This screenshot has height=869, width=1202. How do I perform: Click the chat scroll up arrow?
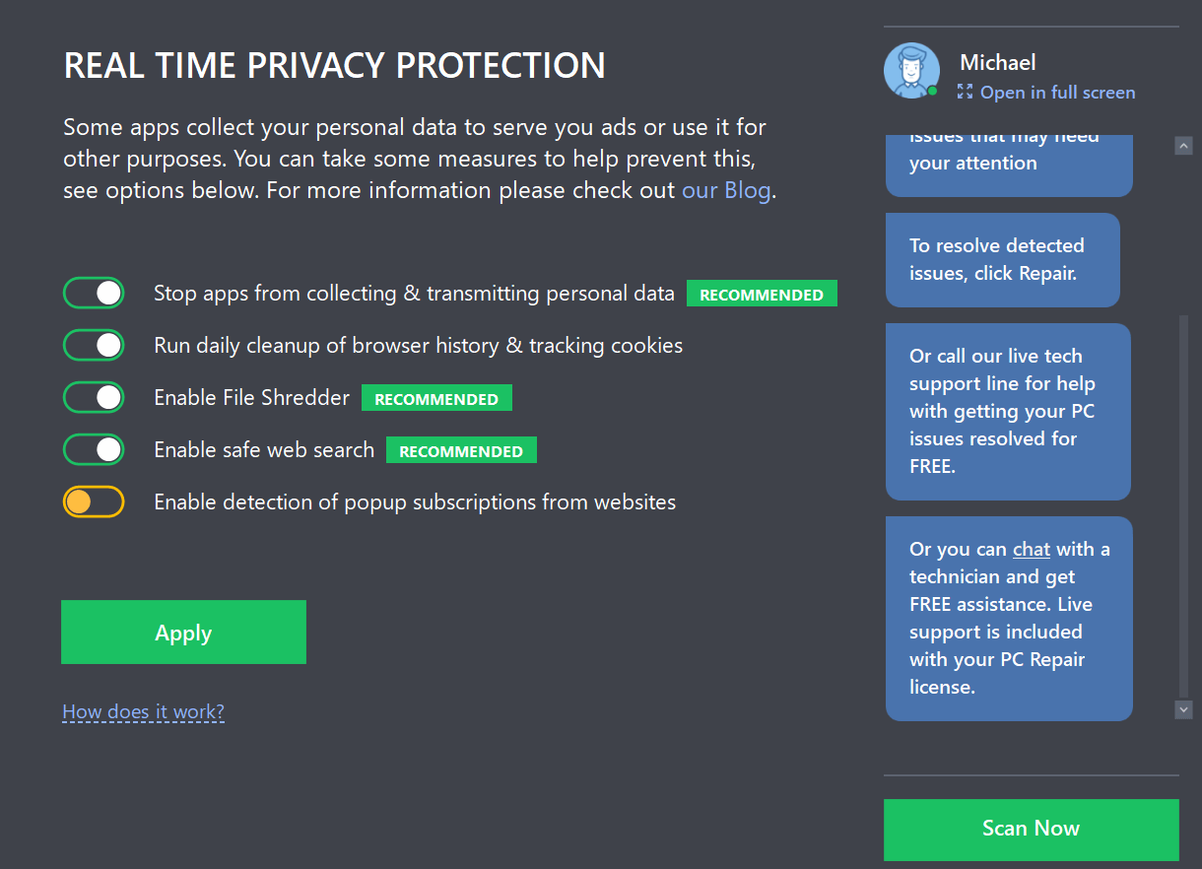(x=1184, y=146)
